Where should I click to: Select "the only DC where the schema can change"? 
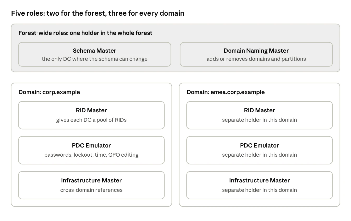click(95, 59)
